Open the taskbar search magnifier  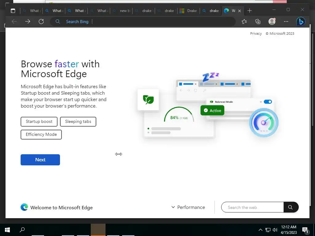22,230
